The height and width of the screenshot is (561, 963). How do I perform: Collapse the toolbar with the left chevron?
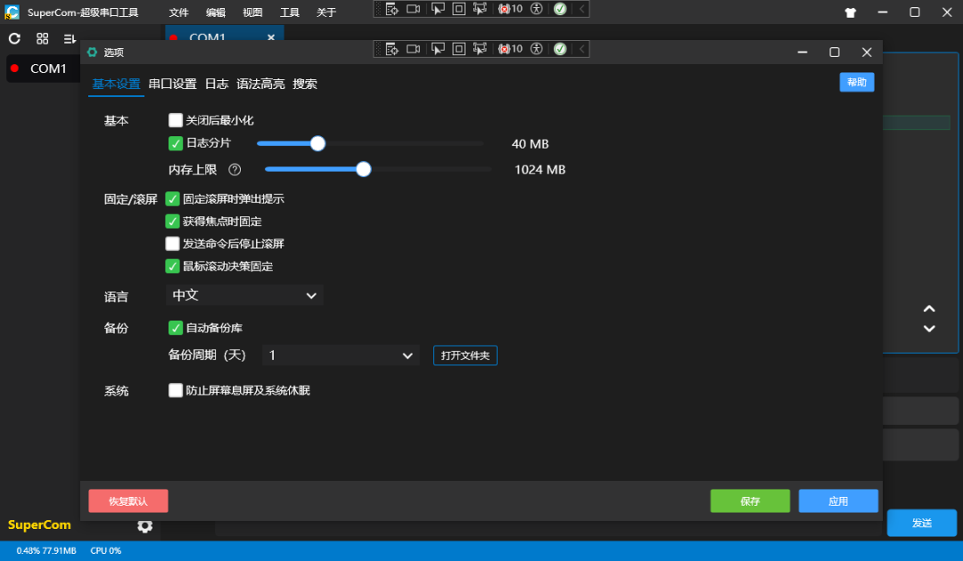pyautogui.click(x=581, y=49)
